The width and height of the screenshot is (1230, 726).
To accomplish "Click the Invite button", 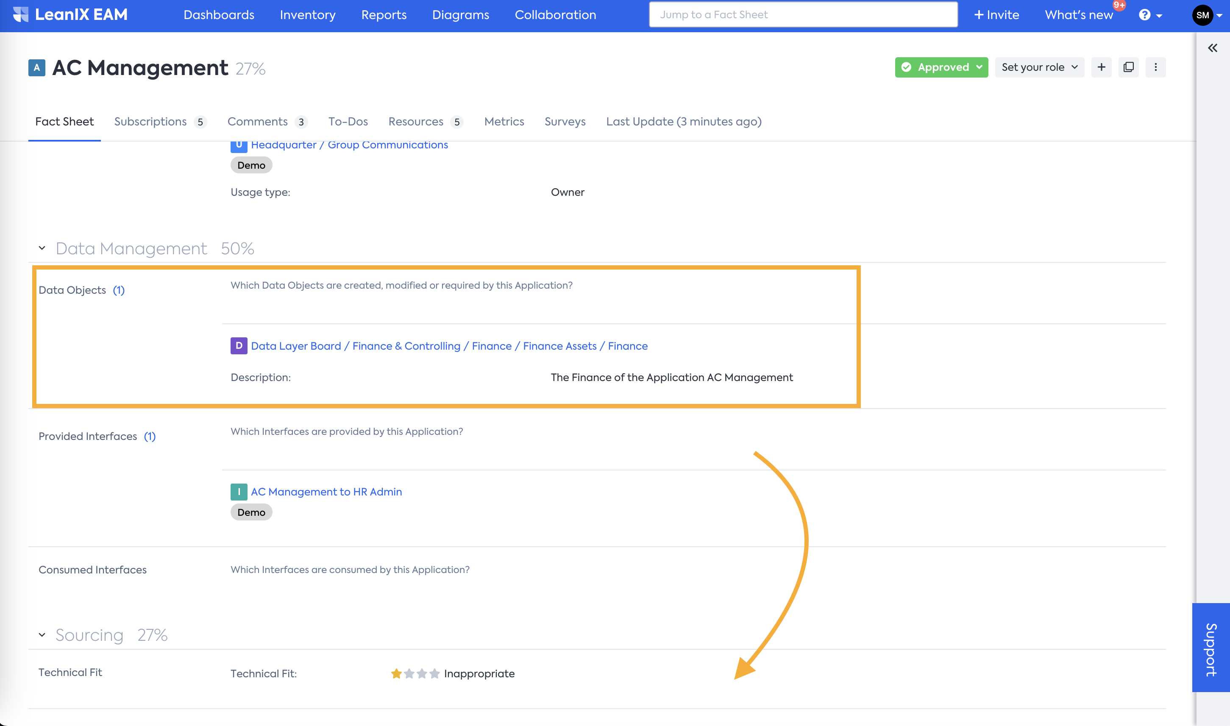I will click(996, 15).
